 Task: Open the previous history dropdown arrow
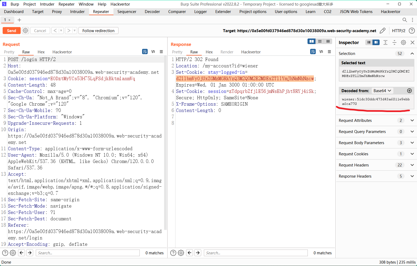(61, 31)
